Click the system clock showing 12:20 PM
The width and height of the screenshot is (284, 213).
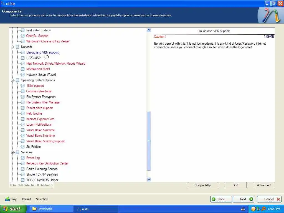pos(274,209)
